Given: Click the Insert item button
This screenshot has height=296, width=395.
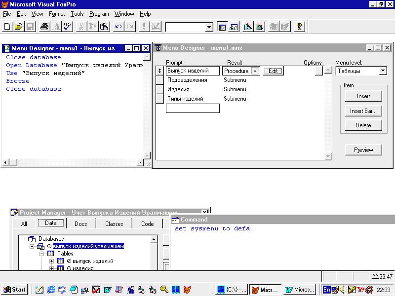Looking at the screenshot, I should click(363, 96).
